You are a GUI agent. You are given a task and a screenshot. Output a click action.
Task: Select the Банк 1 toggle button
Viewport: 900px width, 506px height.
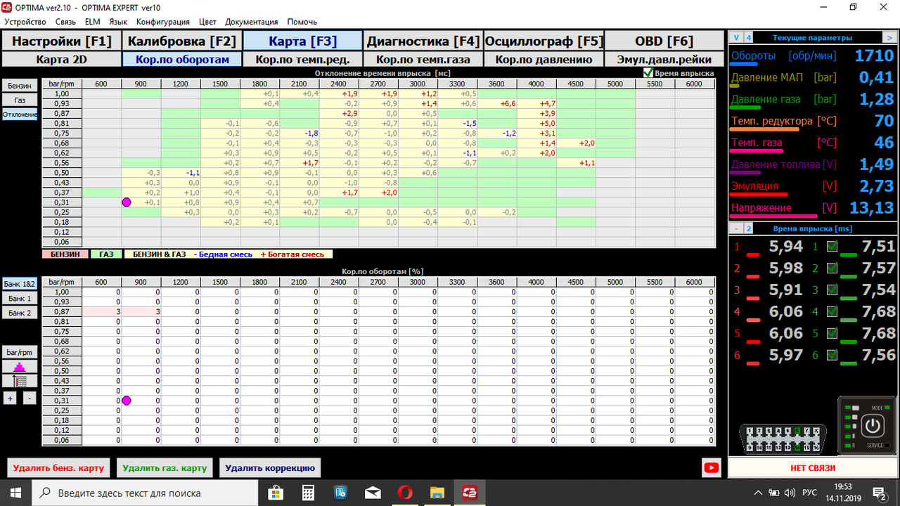tap(20, 299)
